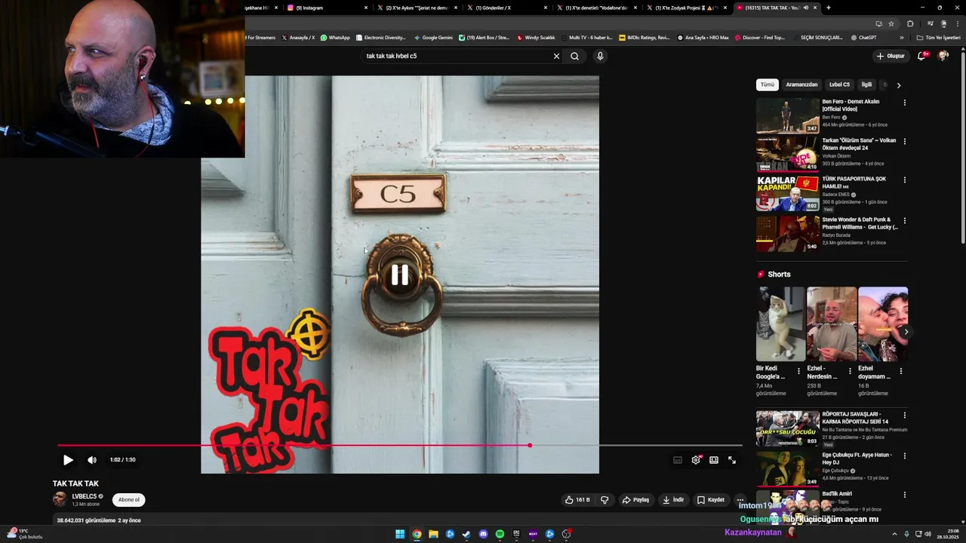Open the LVBELC5 channel avatar
966x543 pixels.
(x=60, y=499)
